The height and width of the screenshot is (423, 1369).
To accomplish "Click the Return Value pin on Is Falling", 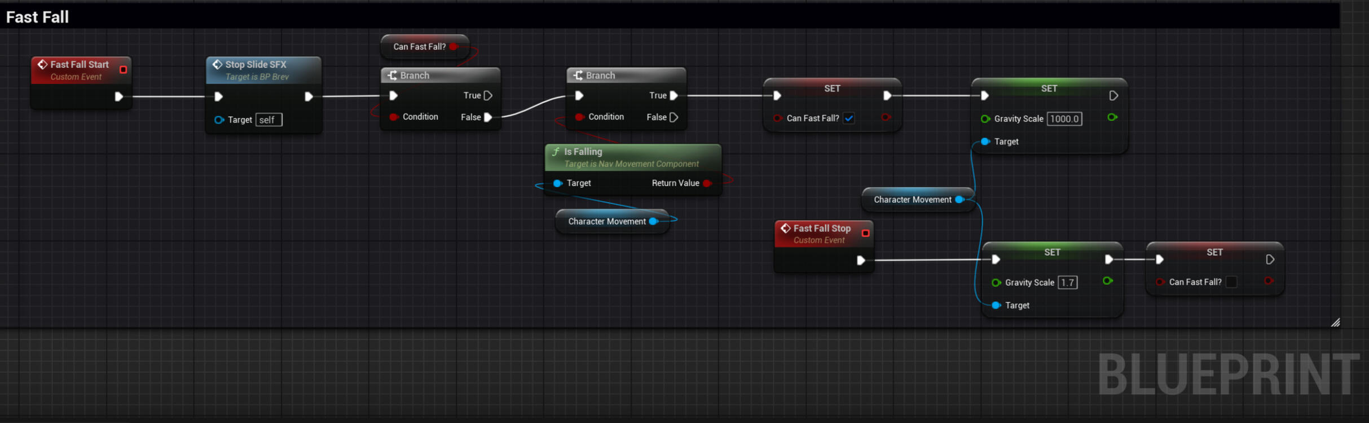I will coord(707,183).
